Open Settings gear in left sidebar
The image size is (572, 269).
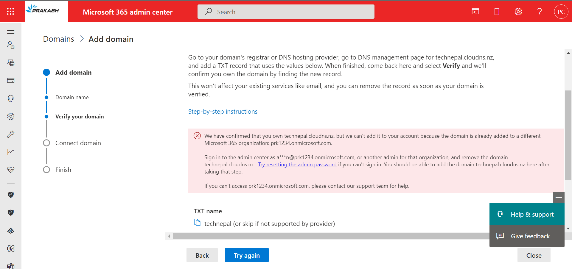pyautogui.click(x=11, y=116)
